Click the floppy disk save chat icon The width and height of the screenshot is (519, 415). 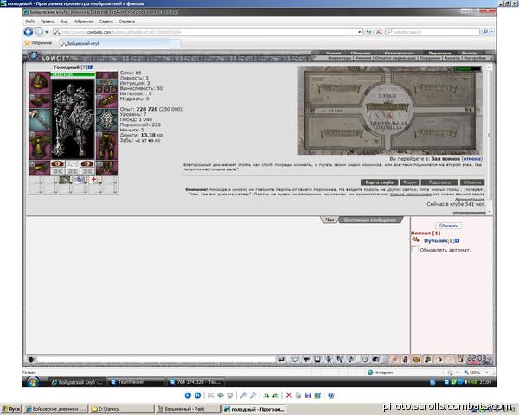click(x=317, y=359)
